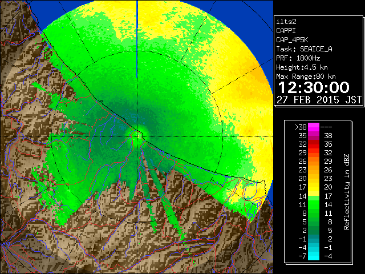Click the '>38' legend label
Viewport: 365px width, 274px height.
click(x=301, y=127)
